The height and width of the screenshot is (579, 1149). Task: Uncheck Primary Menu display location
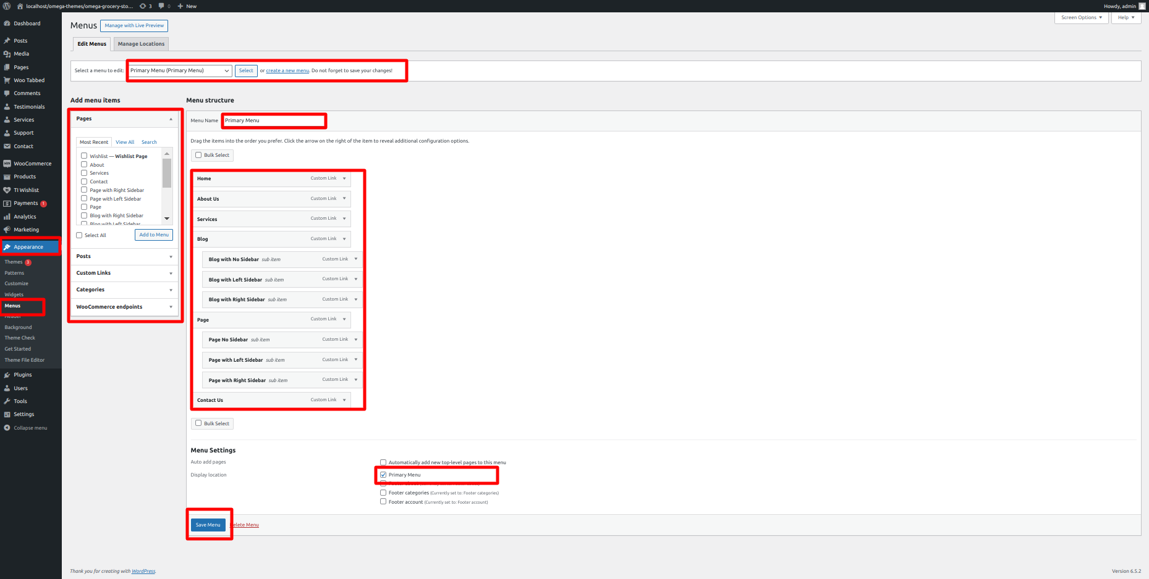coord(383,475)
